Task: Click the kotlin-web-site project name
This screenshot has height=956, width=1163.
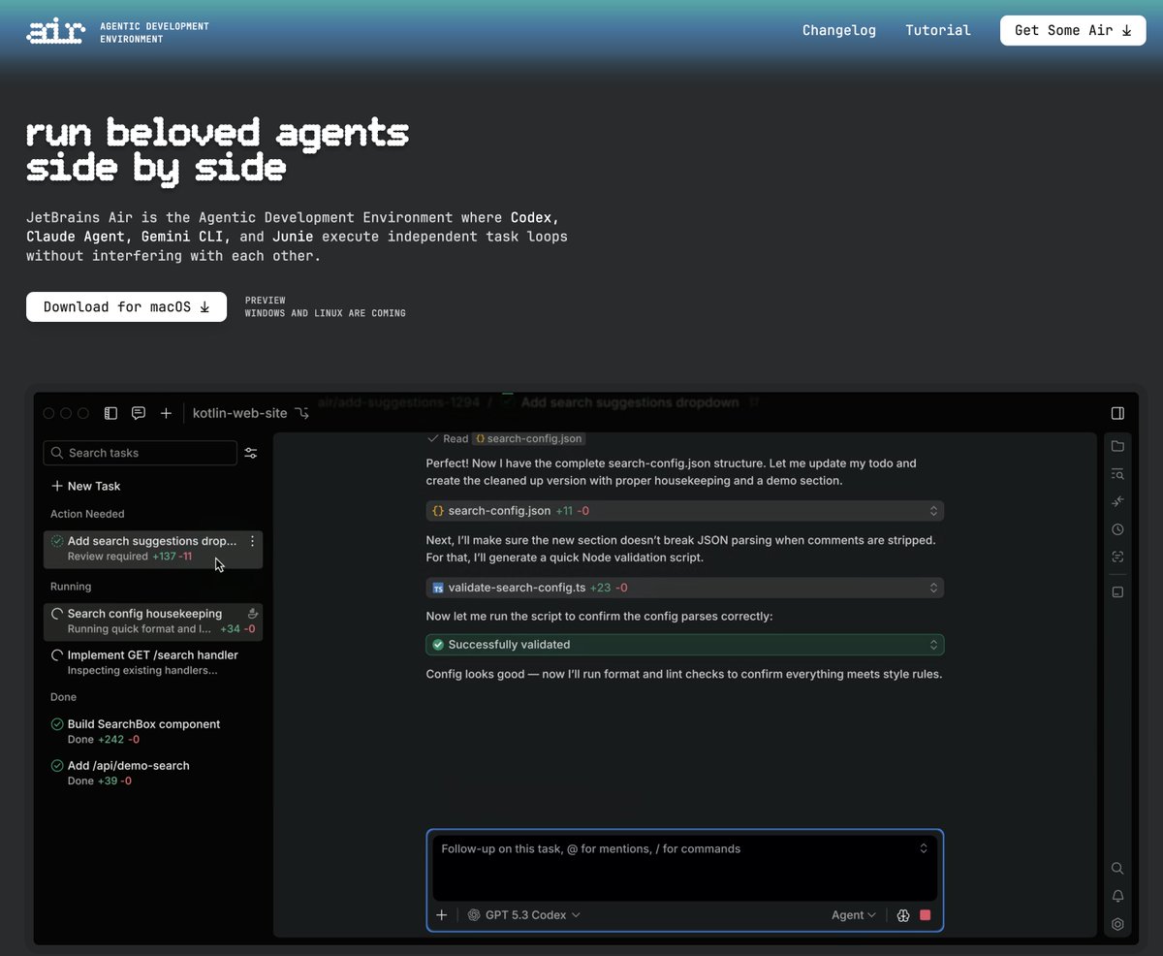Action: 240,413
